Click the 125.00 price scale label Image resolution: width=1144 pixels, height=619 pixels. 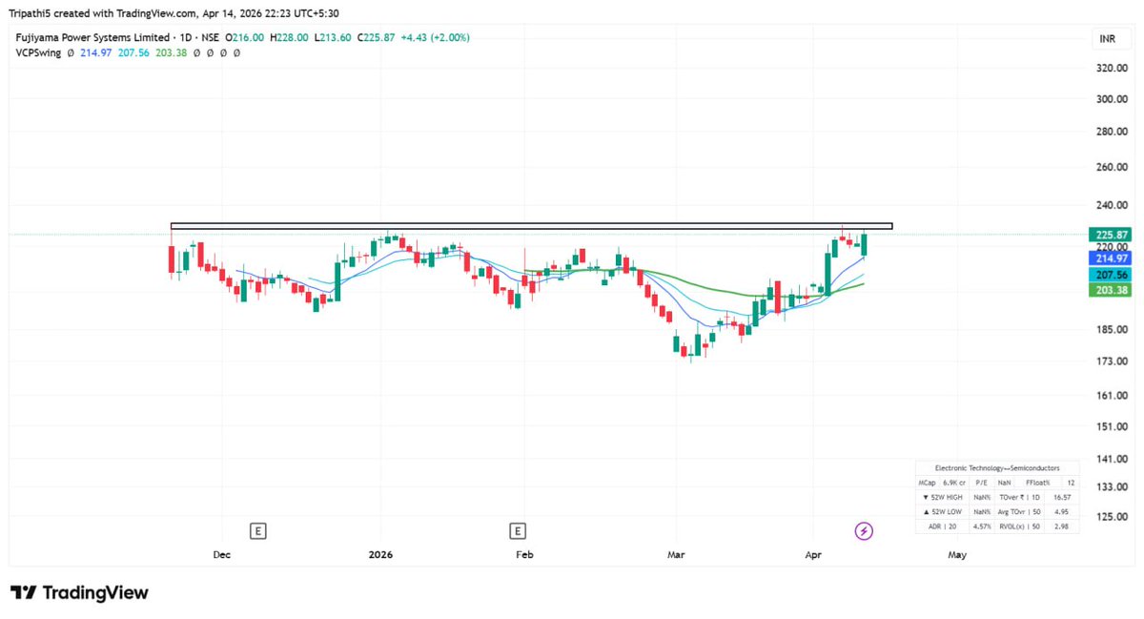[1112, 517]
